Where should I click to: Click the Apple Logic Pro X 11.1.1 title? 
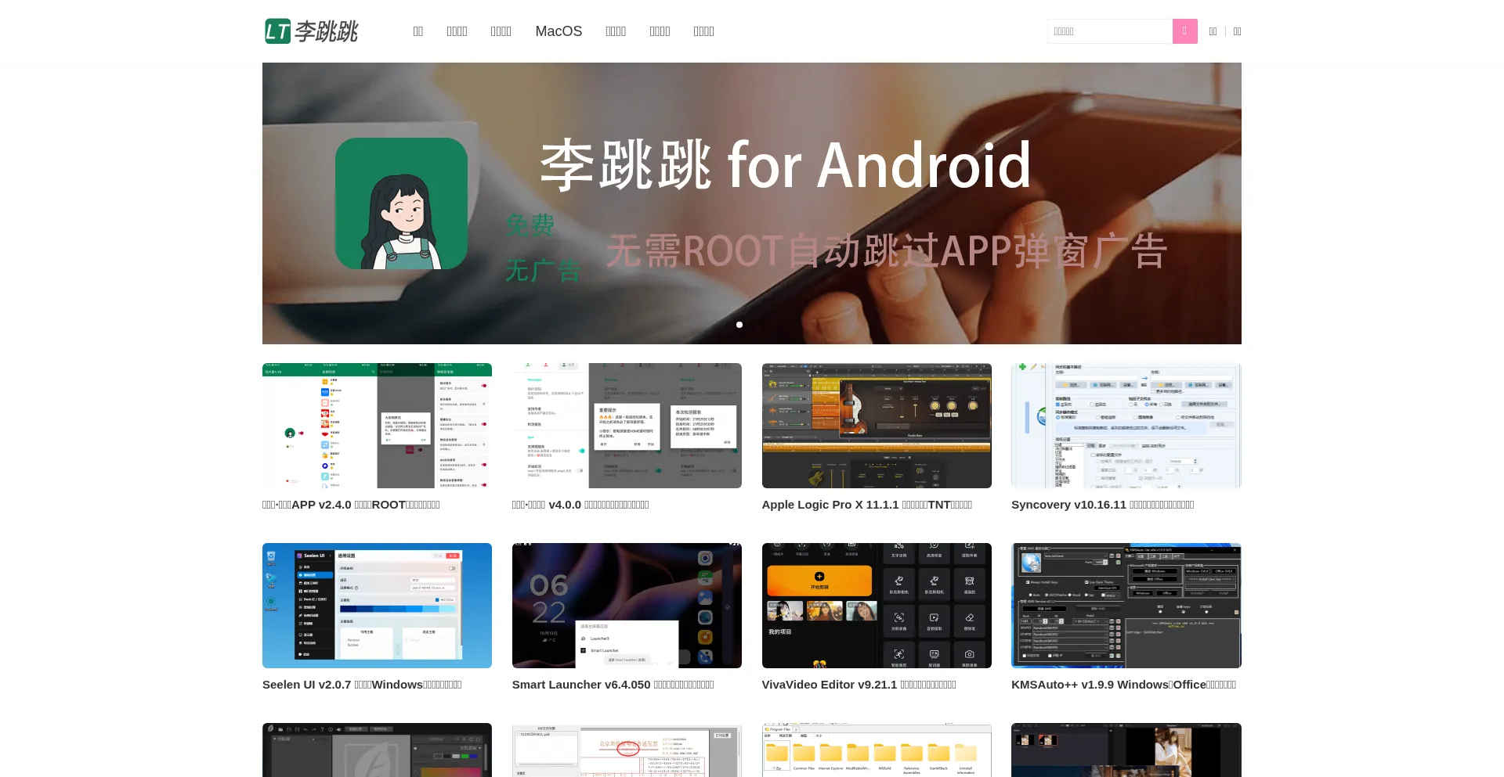(x=866, y=505)
